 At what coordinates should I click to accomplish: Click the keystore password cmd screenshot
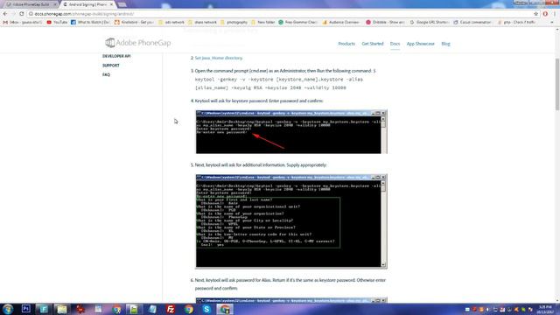(x=291, y=132)
